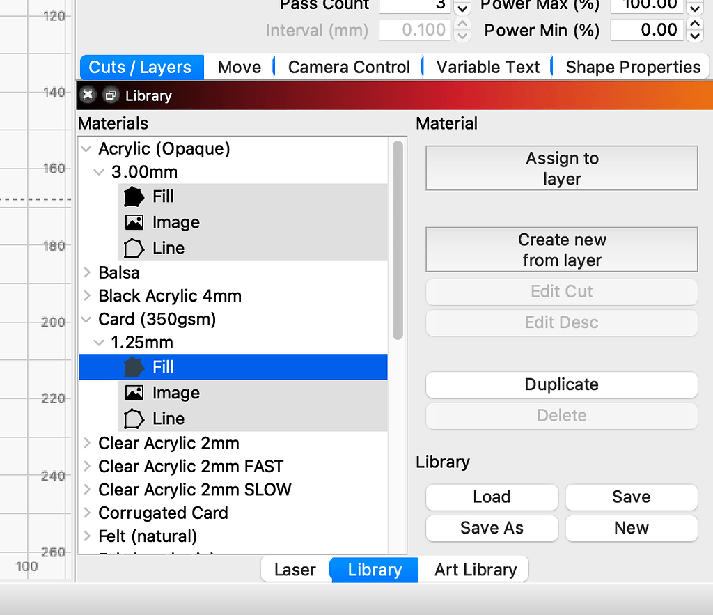The width and height of the screenshot is (713, 615).
Task: Expand the Balsa material entry
Action: click(x=86, y=272)
